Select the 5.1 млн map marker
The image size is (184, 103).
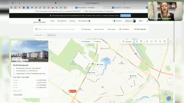pyautogui.click(x=92, y=73)
